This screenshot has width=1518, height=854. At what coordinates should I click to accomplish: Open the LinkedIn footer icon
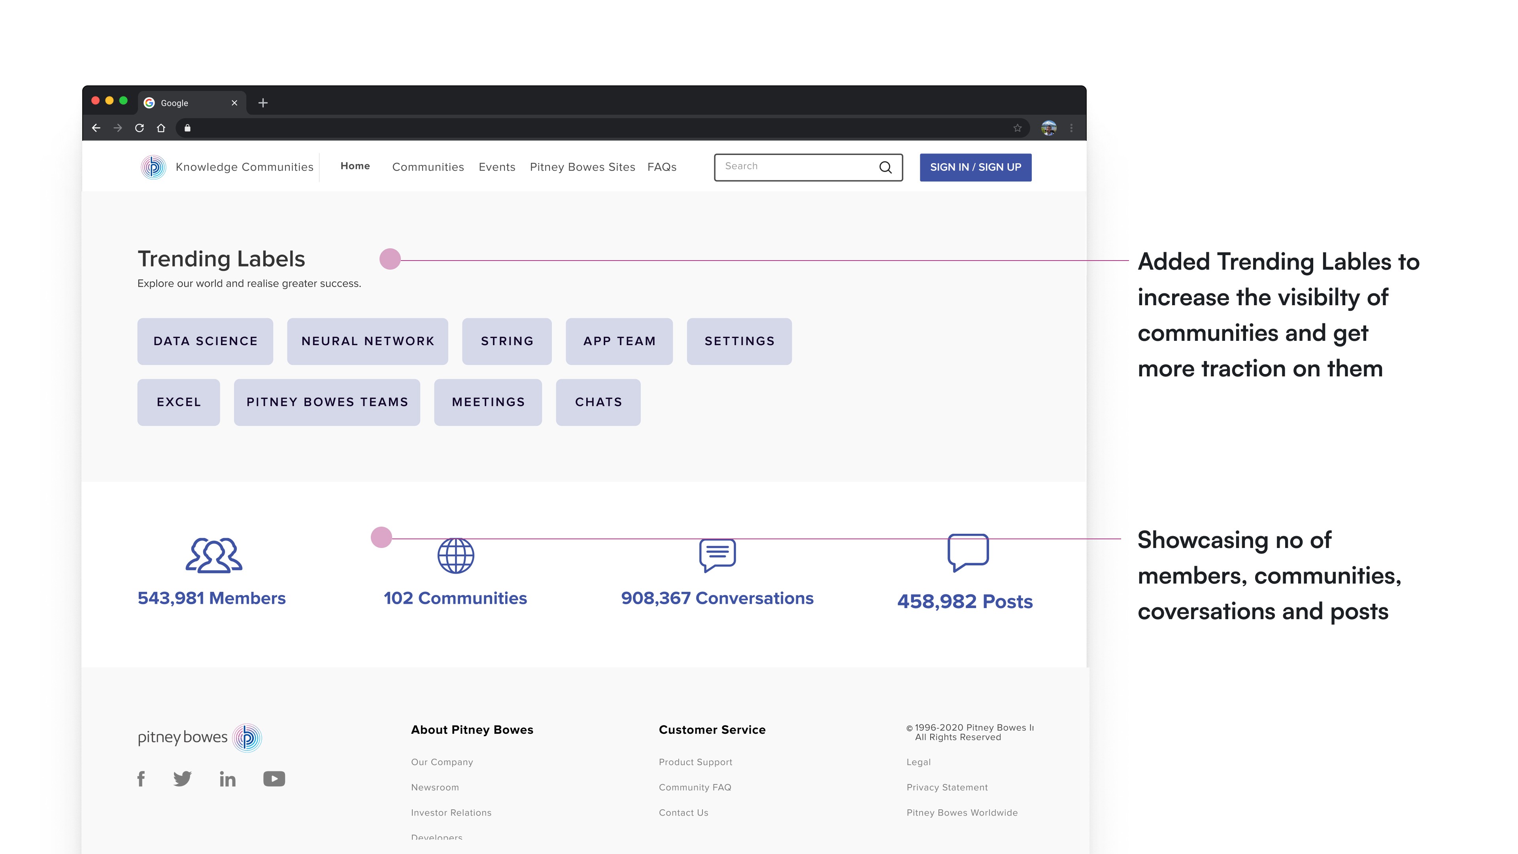point(227,779)
